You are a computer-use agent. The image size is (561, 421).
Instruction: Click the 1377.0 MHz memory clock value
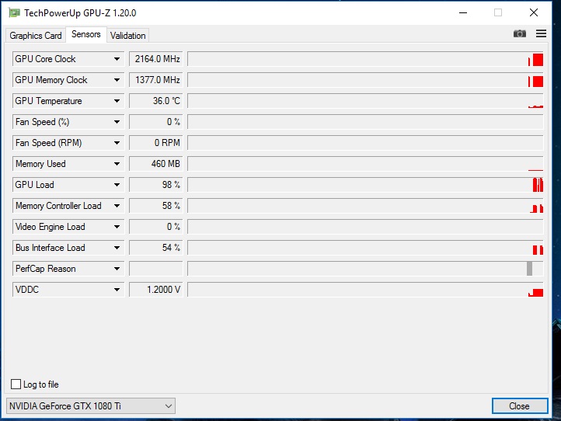tap(156, 80)
